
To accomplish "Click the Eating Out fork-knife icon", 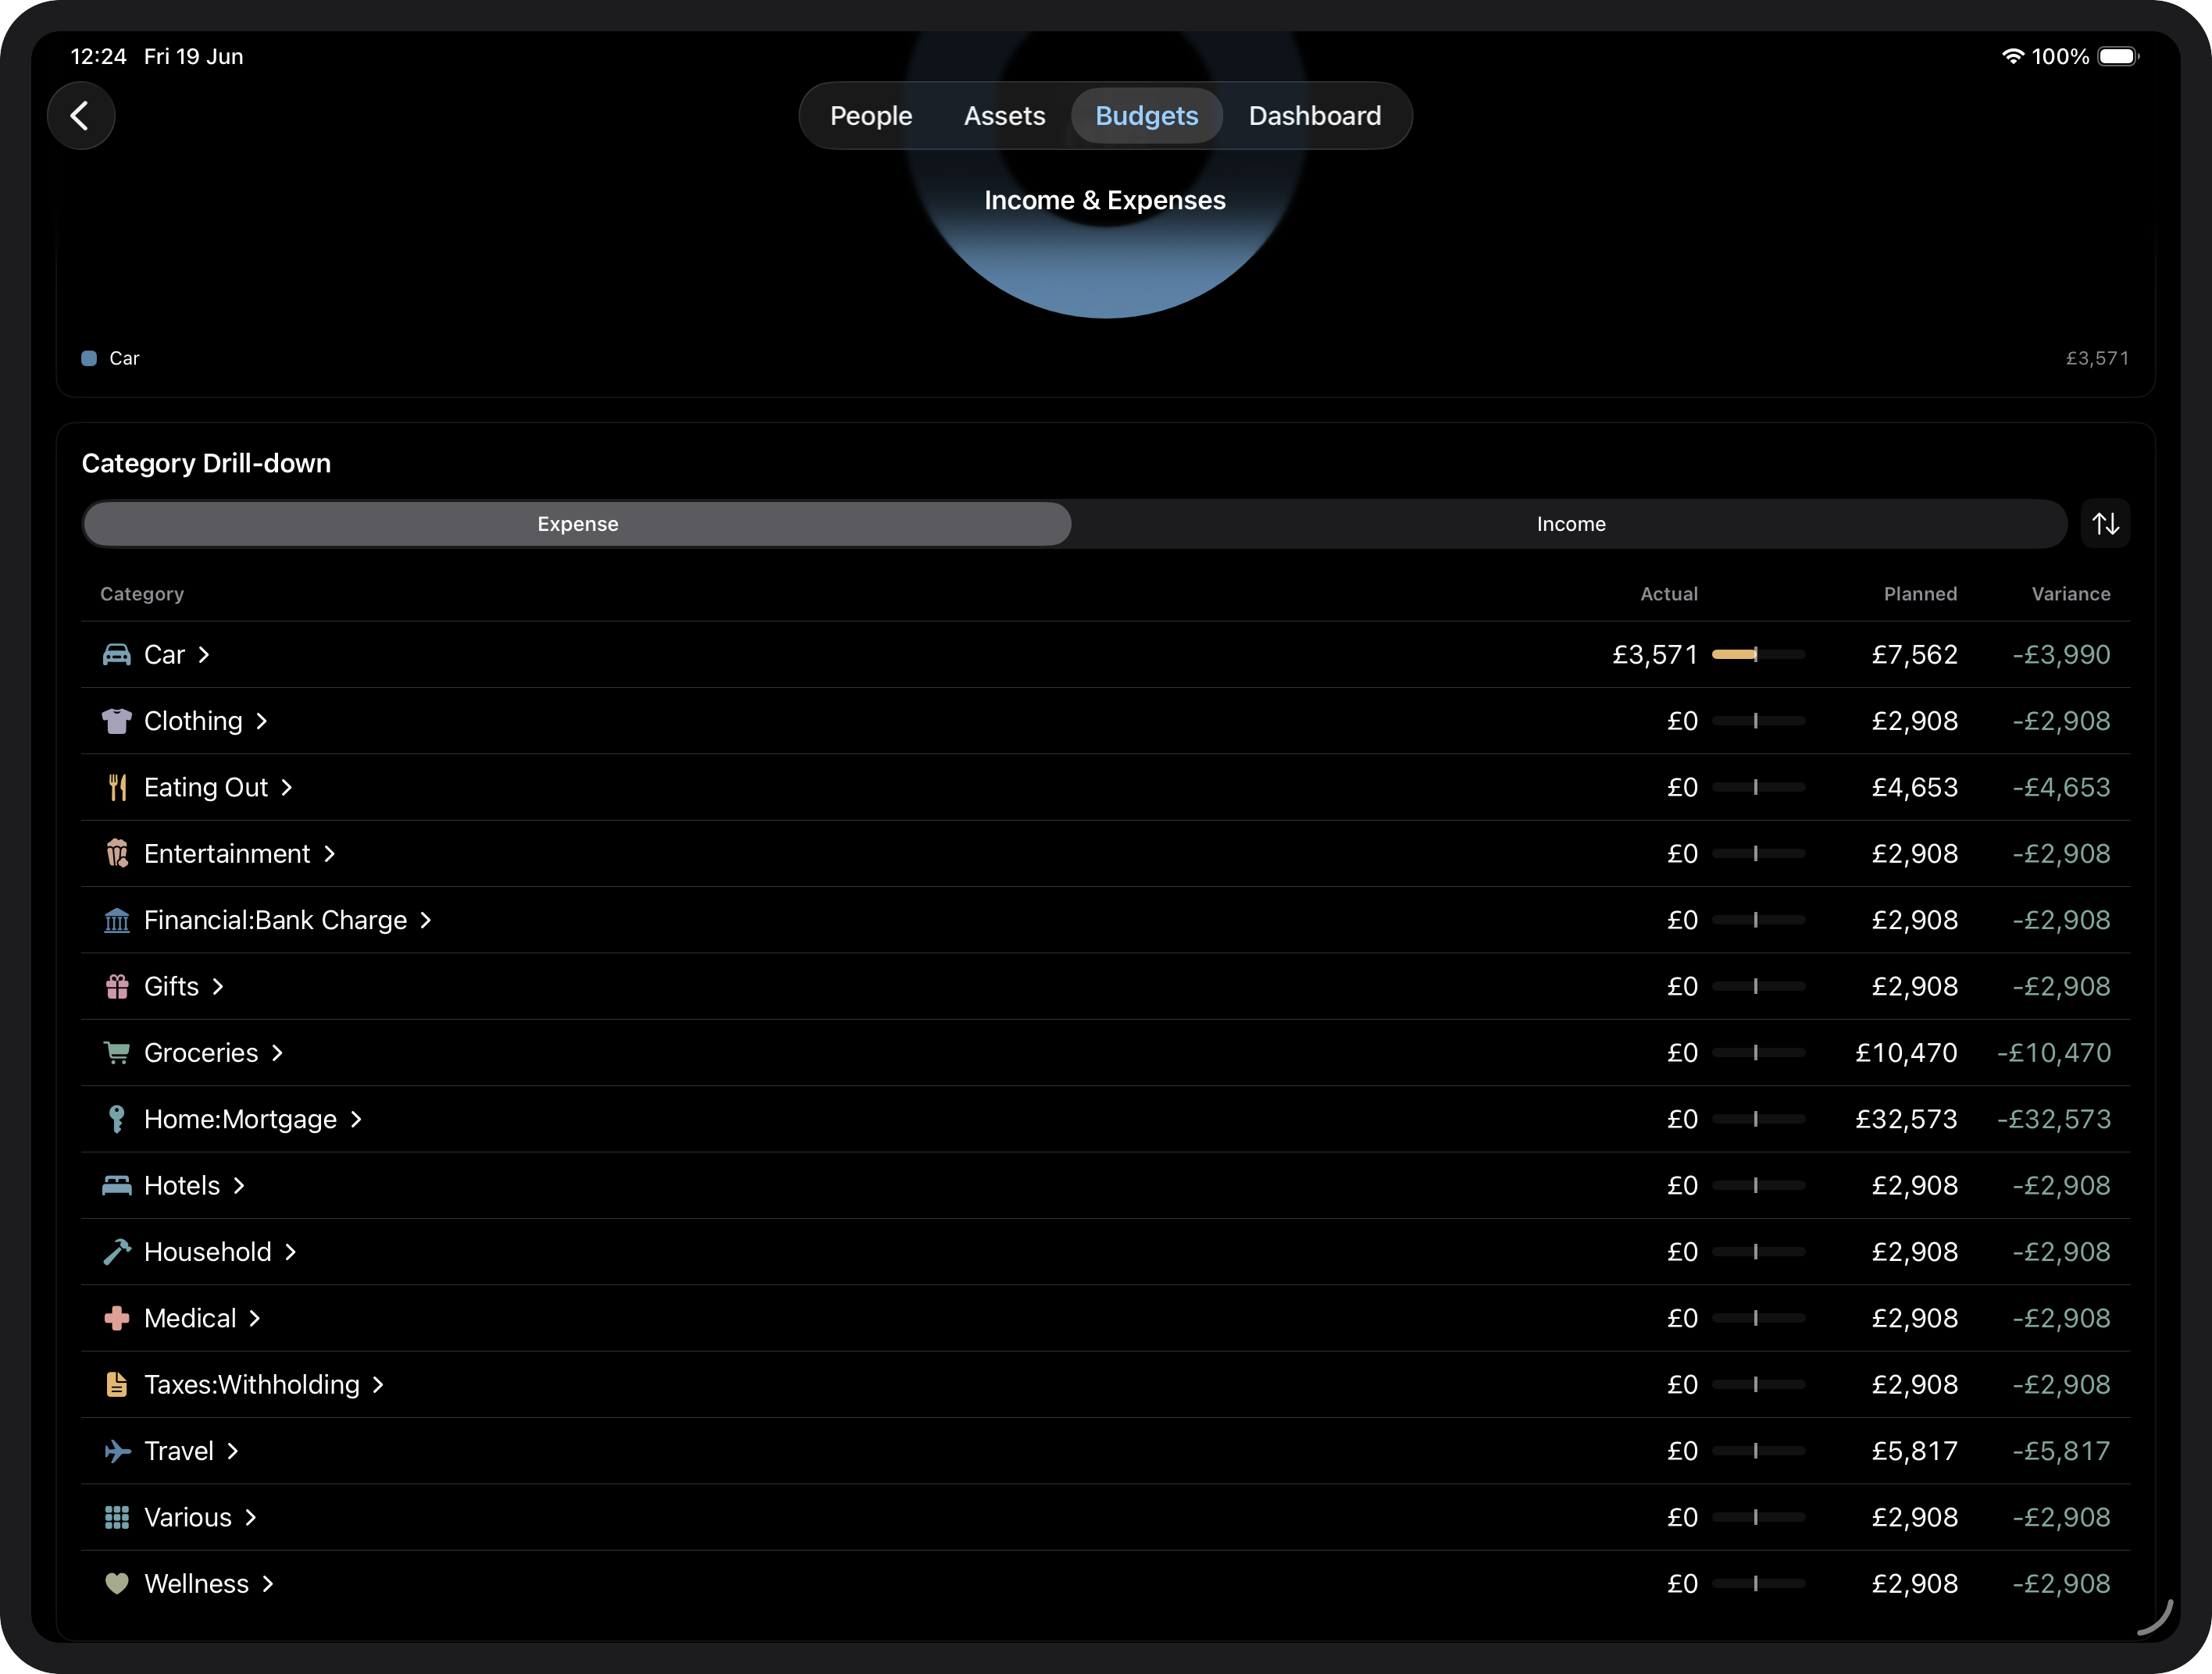I will point(117,788).
